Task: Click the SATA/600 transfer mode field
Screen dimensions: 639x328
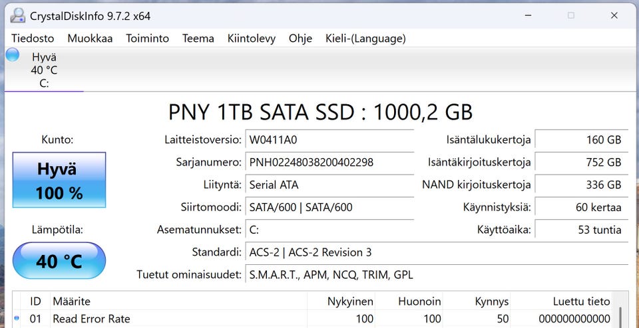Action: 329,208
